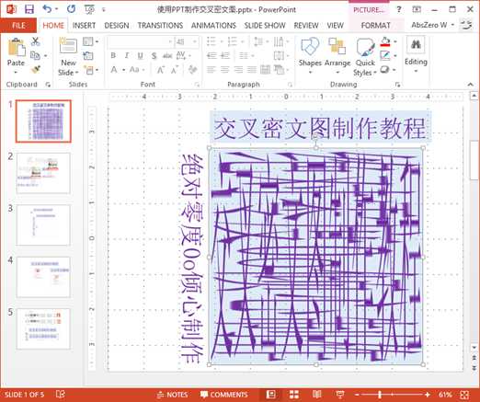This screenshot has width=480, height=402.
Task: Switch to the SLIDE SHOW tab
Action: (x=265, y=26)
